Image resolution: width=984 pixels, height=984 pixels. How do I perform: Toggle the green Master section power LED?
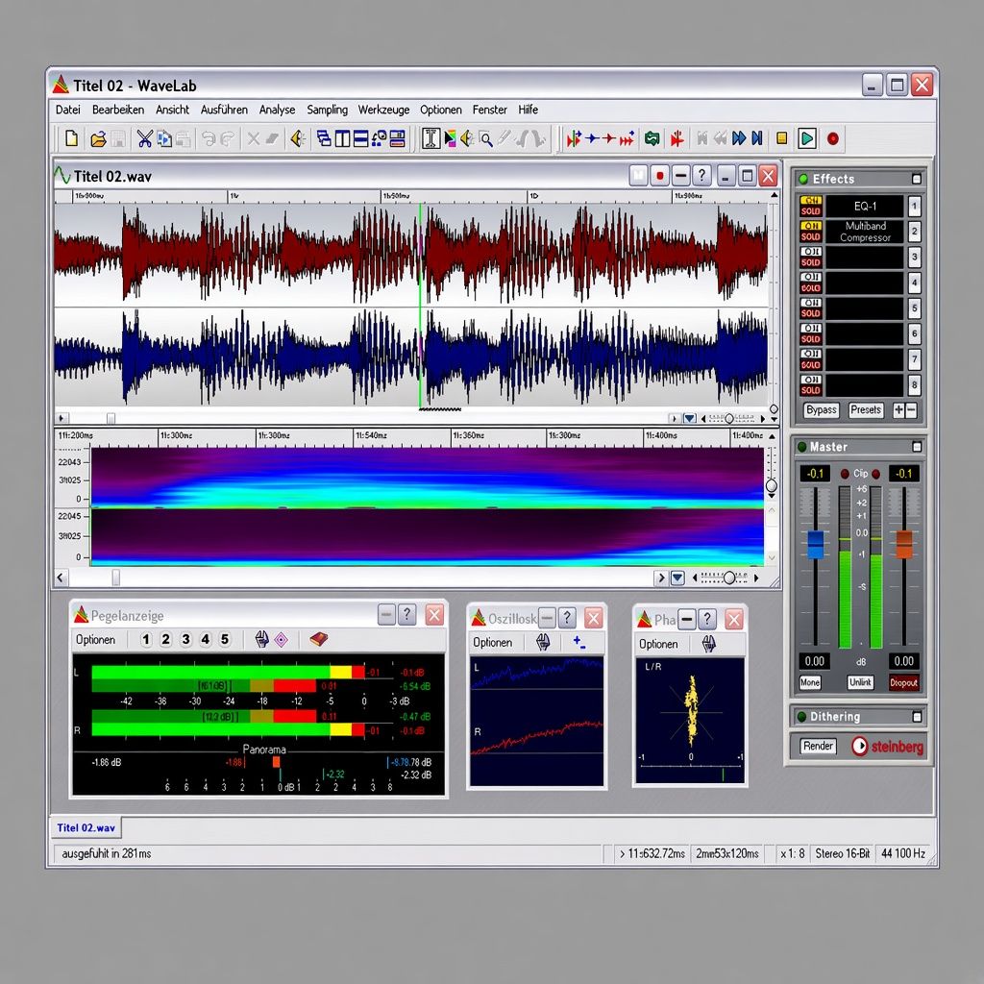[801, 447]
